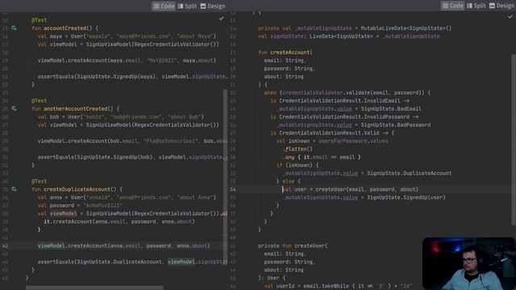Switch right editor to Design view
Image resolution: width=516 pixels, height=290 pixels.
(x=501, y=6)
